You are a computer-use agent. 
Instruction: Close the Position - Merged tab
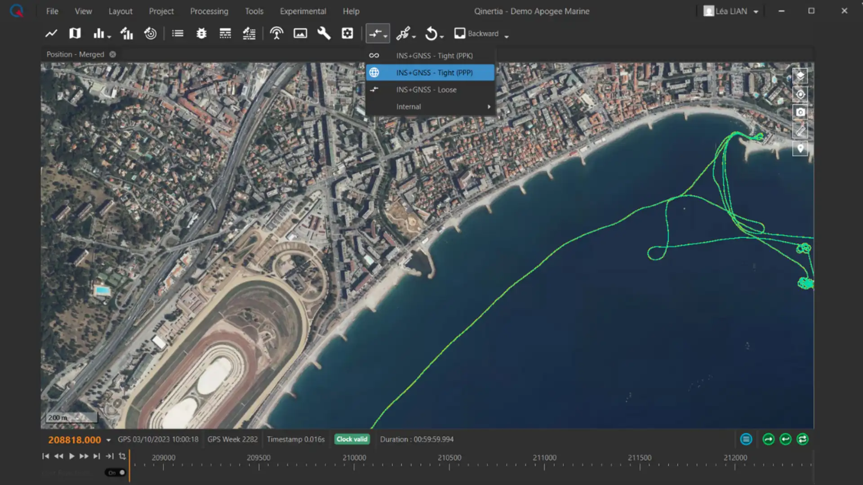click(x=113, y=54)
